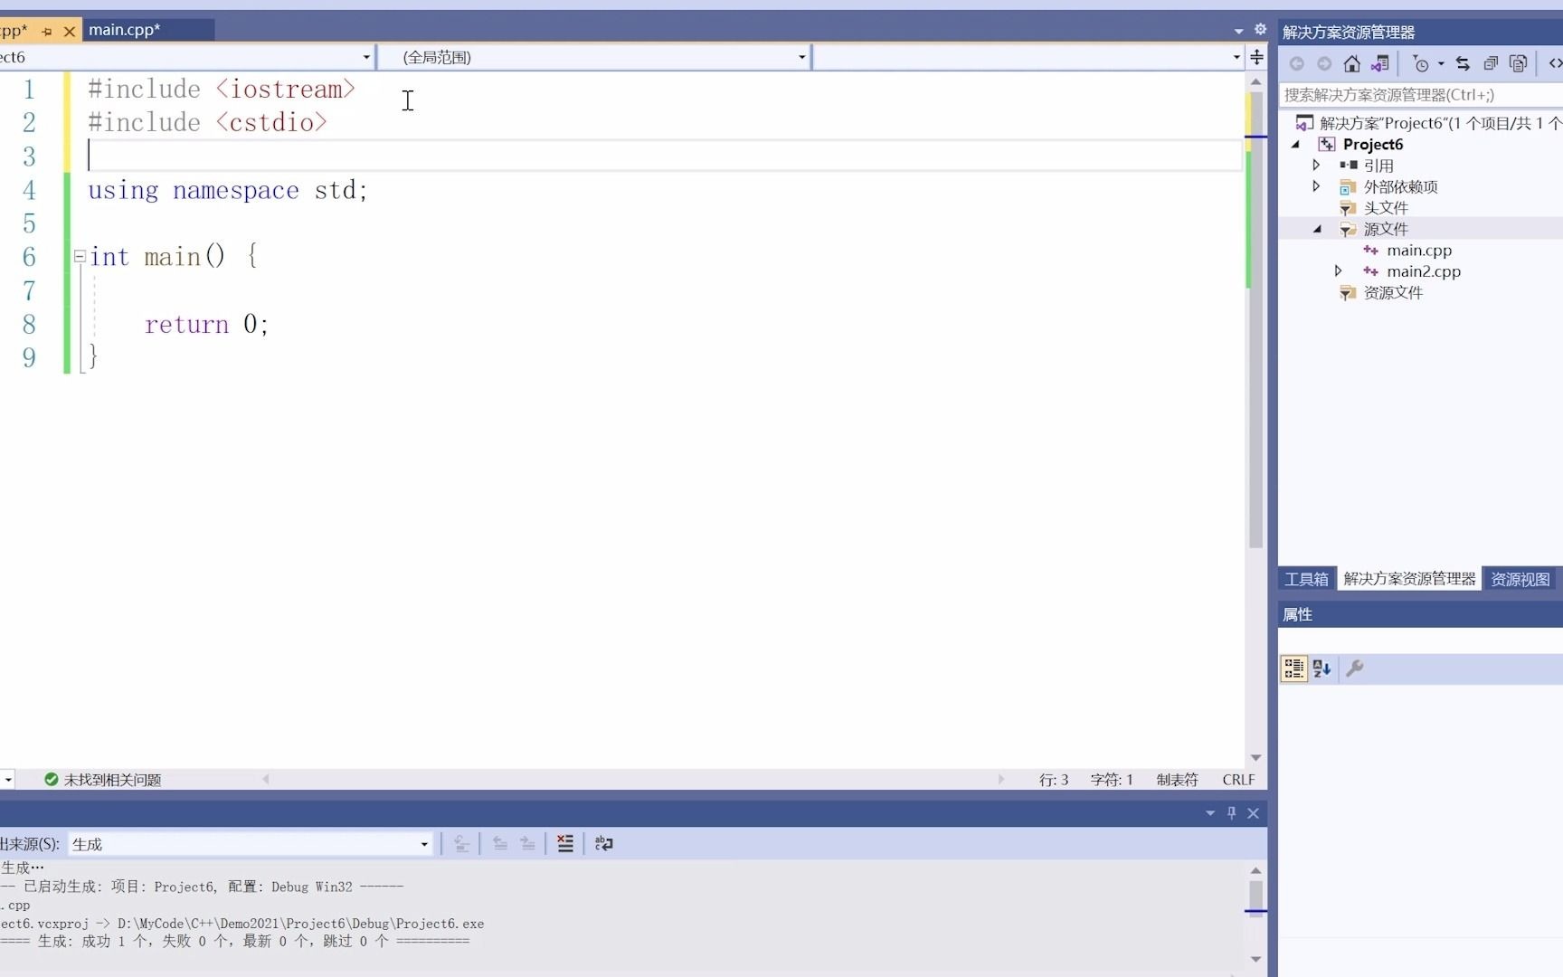1563x977 pixels.
Task: Open the editor tabs overflow dropdown
Action: pyautogui.click(x=1238, y=31)
